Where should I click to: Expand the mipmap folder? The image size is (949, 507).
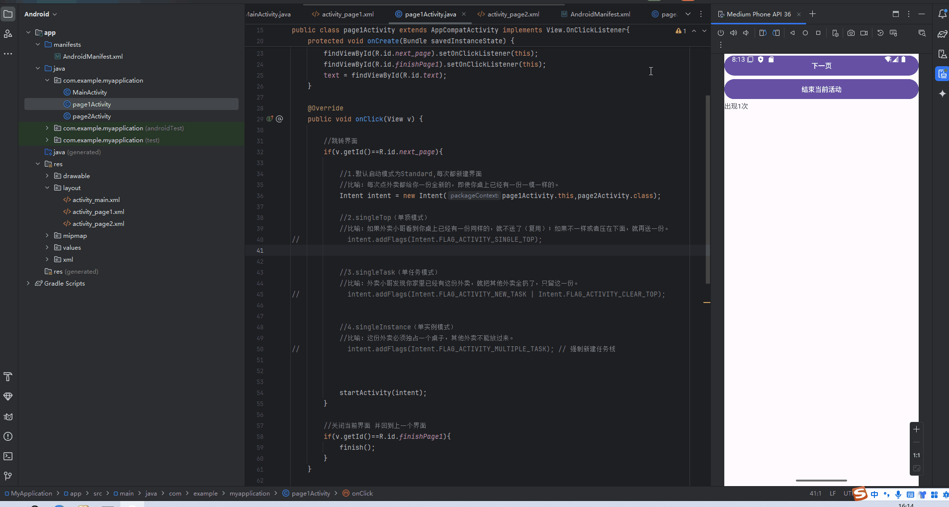[x=47, y=235]
